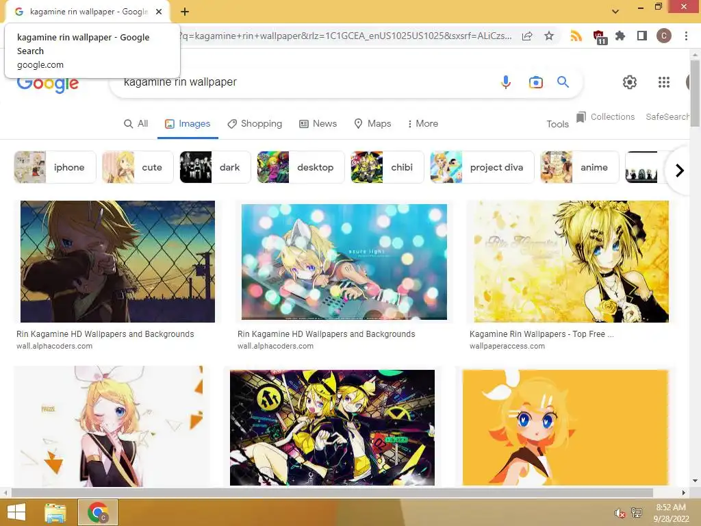
Task: Click the Collections bookmark icon
Action: (581, 117)
